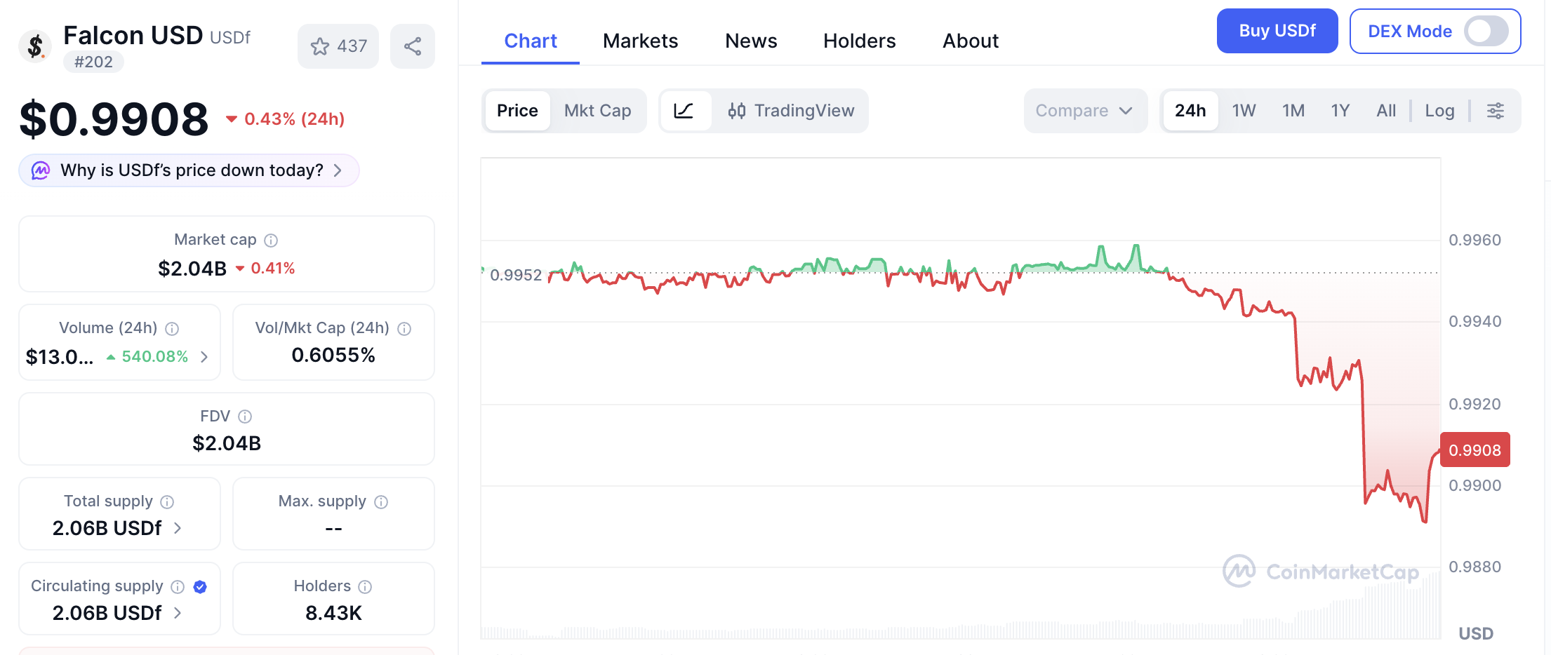Click the FDV info icon
The height and width of the screenshot is (655, 1551).
[245, 417]
